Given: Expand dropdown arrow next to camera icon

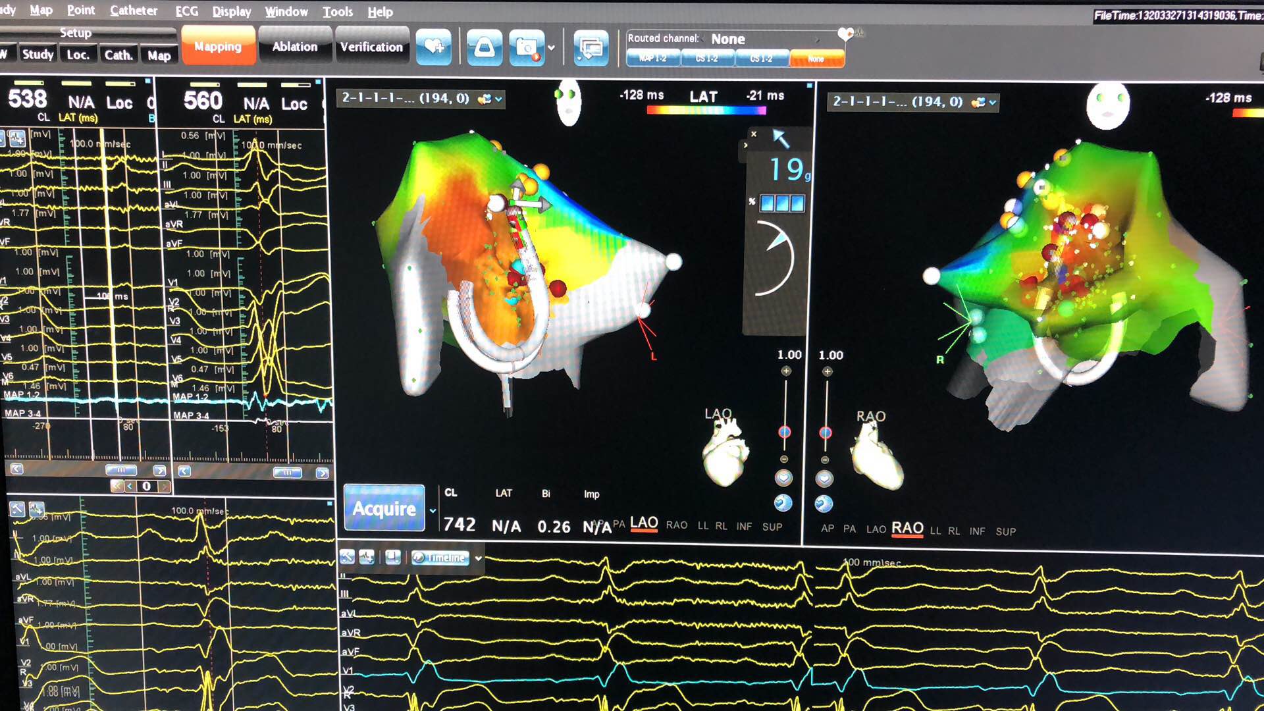Looking at the screenshot, I should 552,48.
